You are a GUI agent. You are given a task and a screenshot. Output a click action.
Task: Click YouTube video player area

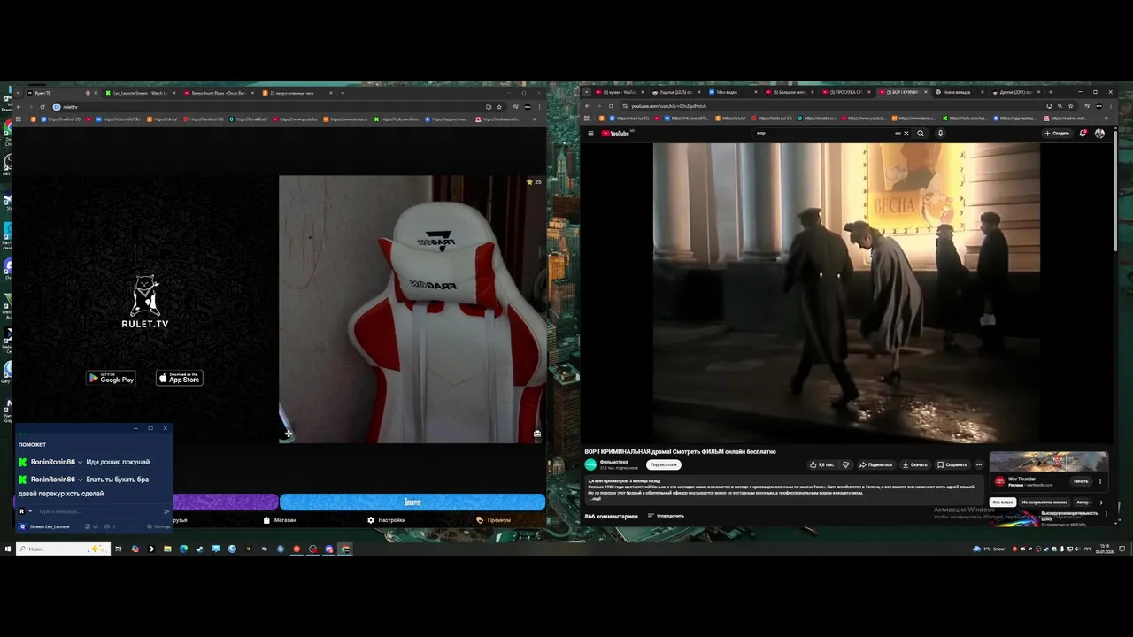tap(846, 293)
